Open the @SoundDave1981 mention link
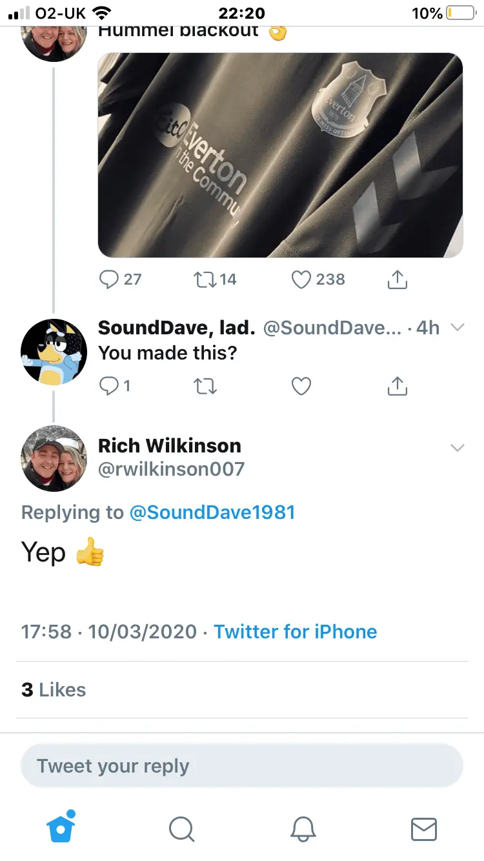This screenshot has height=861, width=484. [x=212, y=512]
